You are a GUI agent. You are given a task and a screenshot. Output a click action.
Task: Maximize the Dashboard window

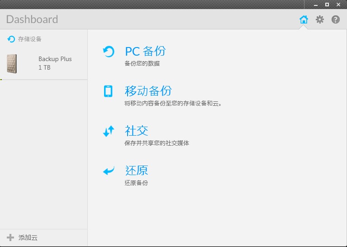pos(327,5)
